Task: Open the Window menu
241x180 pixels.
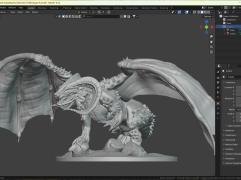Action: coord(12,7)
